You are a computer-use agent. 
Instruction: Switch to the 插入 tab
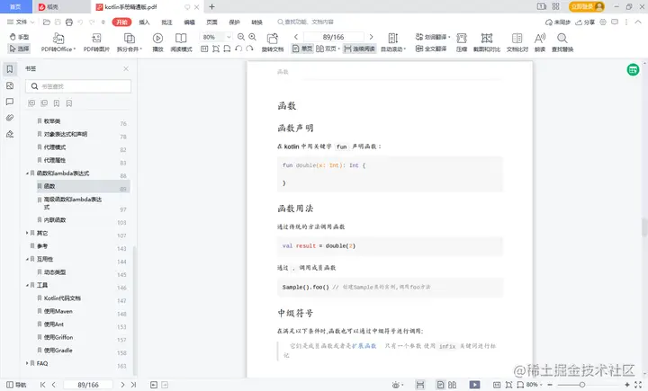tap(144, 22)
